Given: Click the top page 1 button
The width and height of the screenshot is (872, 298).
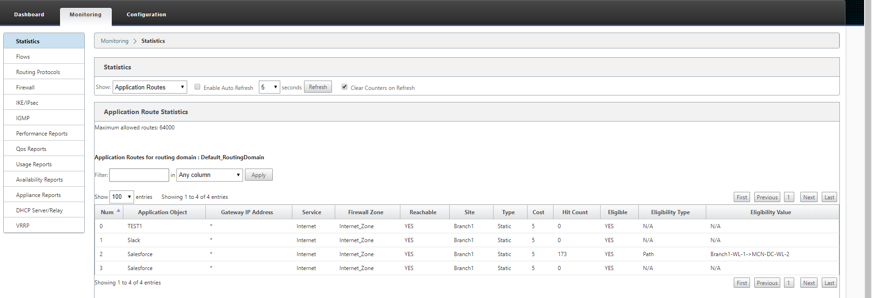Looking at the screenshot, I should point(789,197).
